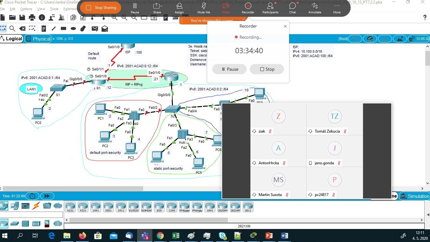Viewport: 430px width, 242px height.
Task: Open Chat in meeting toolbar
Action: tap(293, 8)
